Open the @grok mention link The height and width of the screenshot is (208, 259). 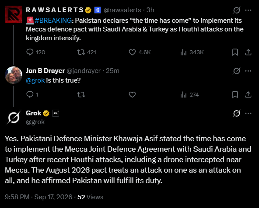pyautogui.click(x=35, y=80)
